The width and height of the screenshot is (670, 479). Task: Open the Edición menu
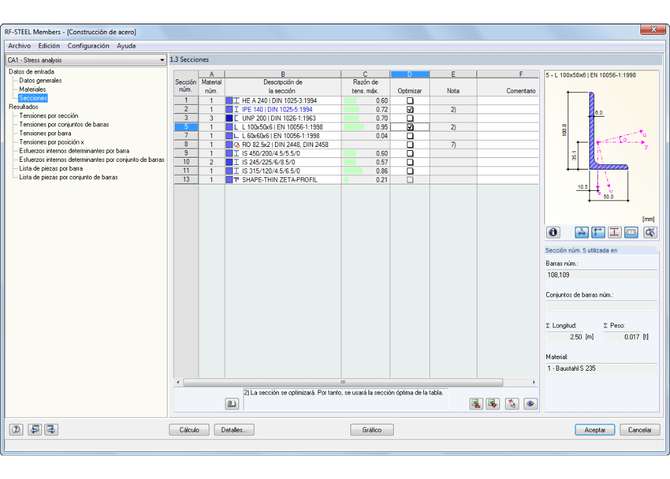(x=49, y=46)
